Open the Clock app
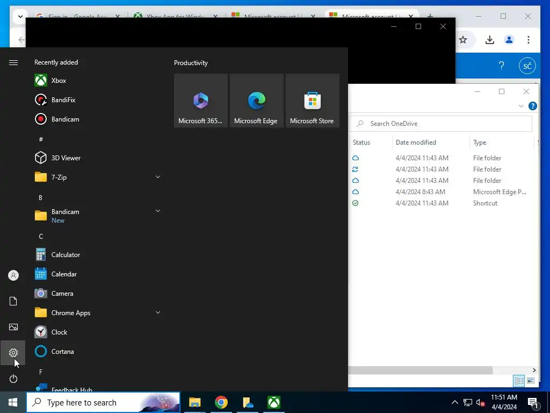Viewport: 550px width, 413px height. (x=98, y=332)
